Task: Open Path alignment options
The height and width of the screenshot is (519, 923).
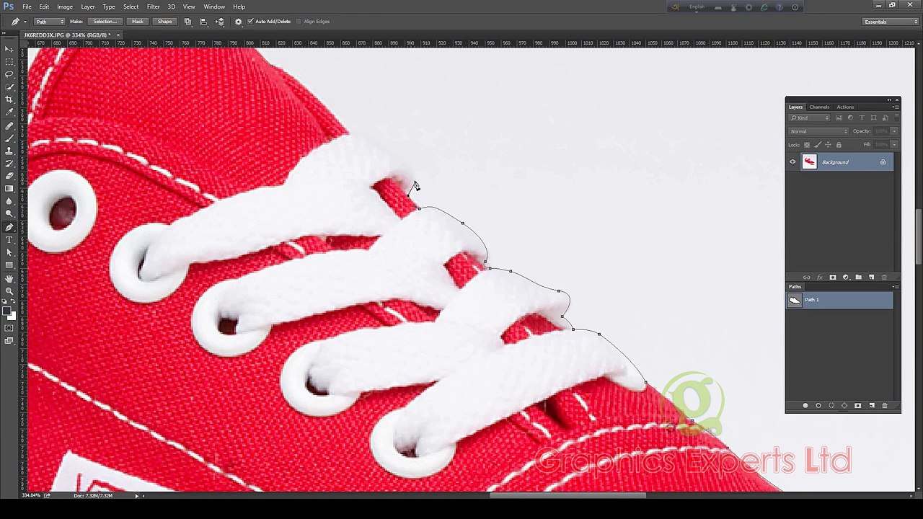Action: pyautogui.click(x=203, y=22)
